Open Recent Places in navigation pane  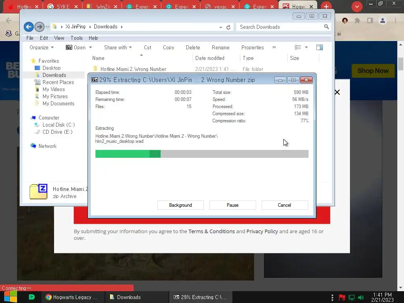coord(58,82)
